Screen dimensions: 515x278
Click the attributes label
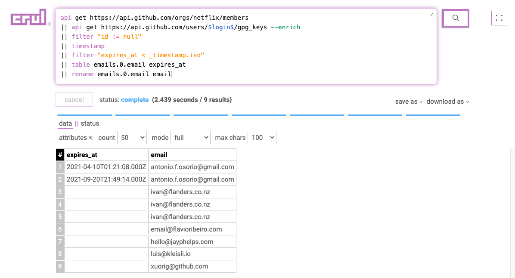[73, 138]
